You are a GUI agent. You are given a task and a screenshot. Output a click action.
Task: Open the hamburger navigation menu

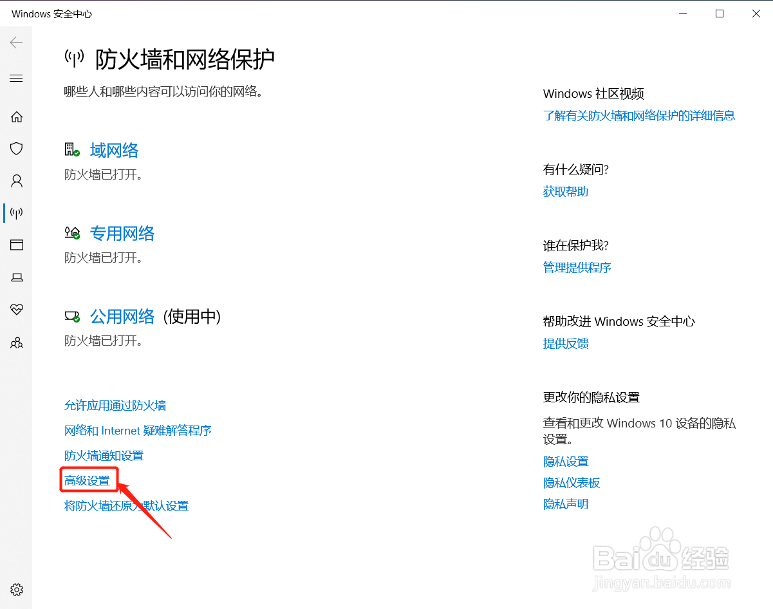pyautogui.click(x=16, y=79)
